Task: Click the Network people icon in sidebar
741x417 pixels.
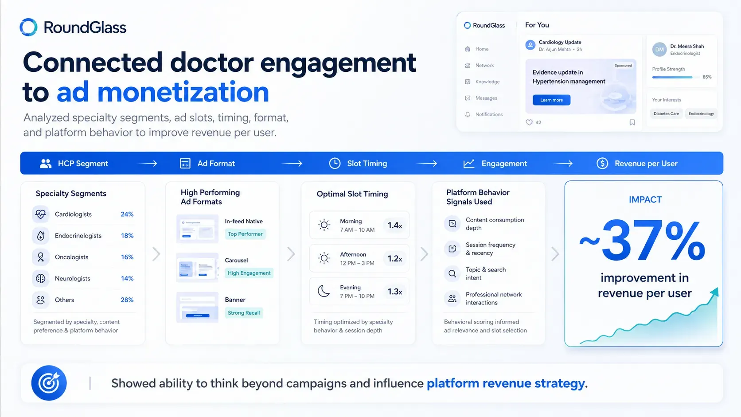Action: coord(468,66)
